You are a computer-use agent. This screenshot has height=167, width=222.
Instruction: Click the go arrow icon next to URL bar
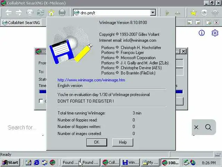(x=167, y=13)
